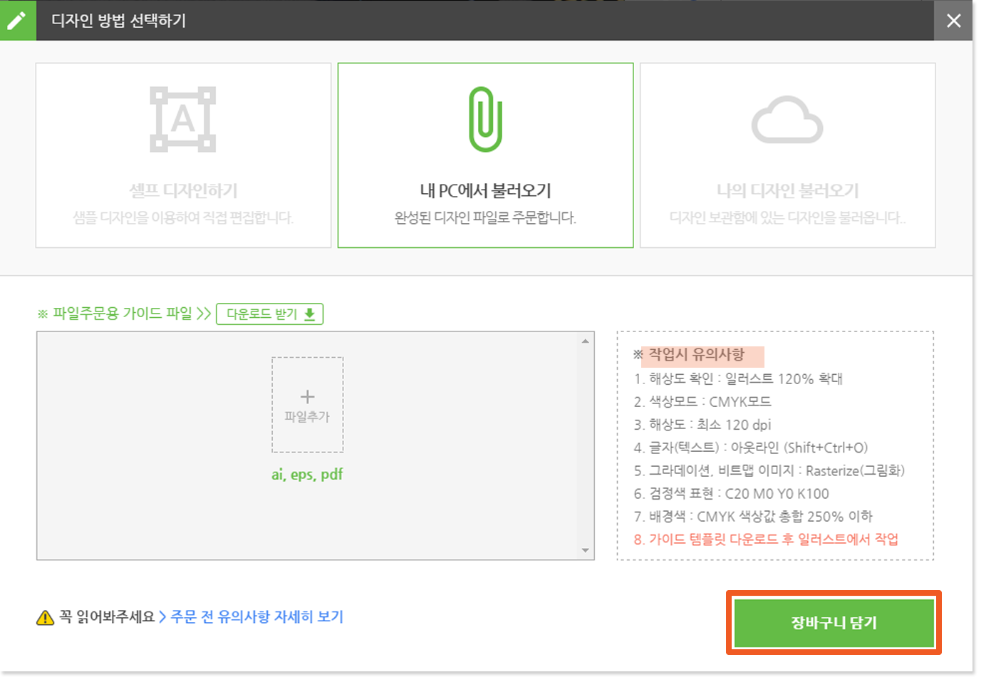
Task: Click the yellow warning triangle icon
Action: pyautogui.click(x=45, y=617)
